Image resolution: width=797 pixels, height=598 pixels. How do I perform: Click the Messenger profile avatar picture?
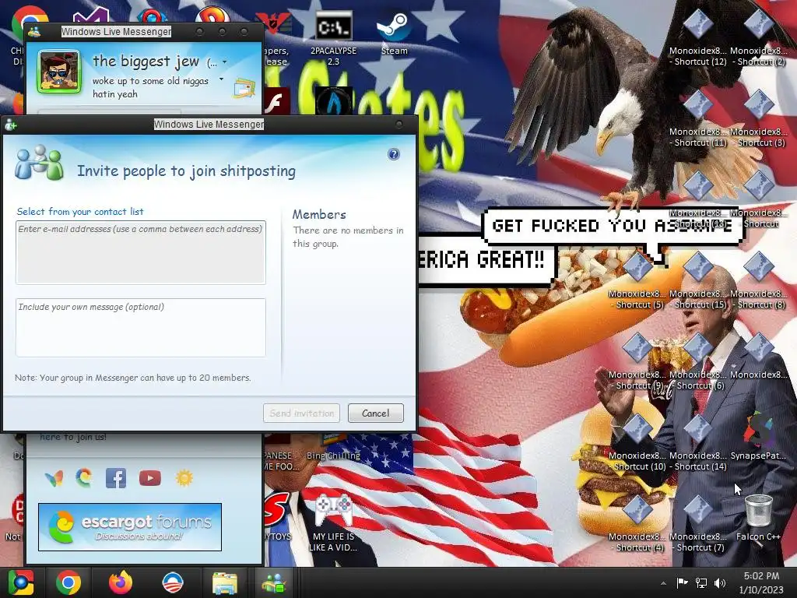[59, 72]
